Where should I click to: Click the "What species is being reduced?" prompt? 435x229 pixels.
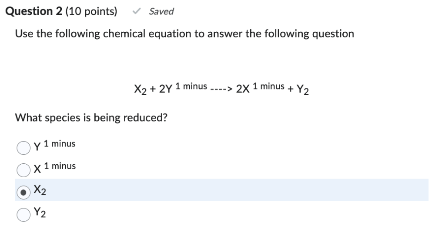(91, 118)
